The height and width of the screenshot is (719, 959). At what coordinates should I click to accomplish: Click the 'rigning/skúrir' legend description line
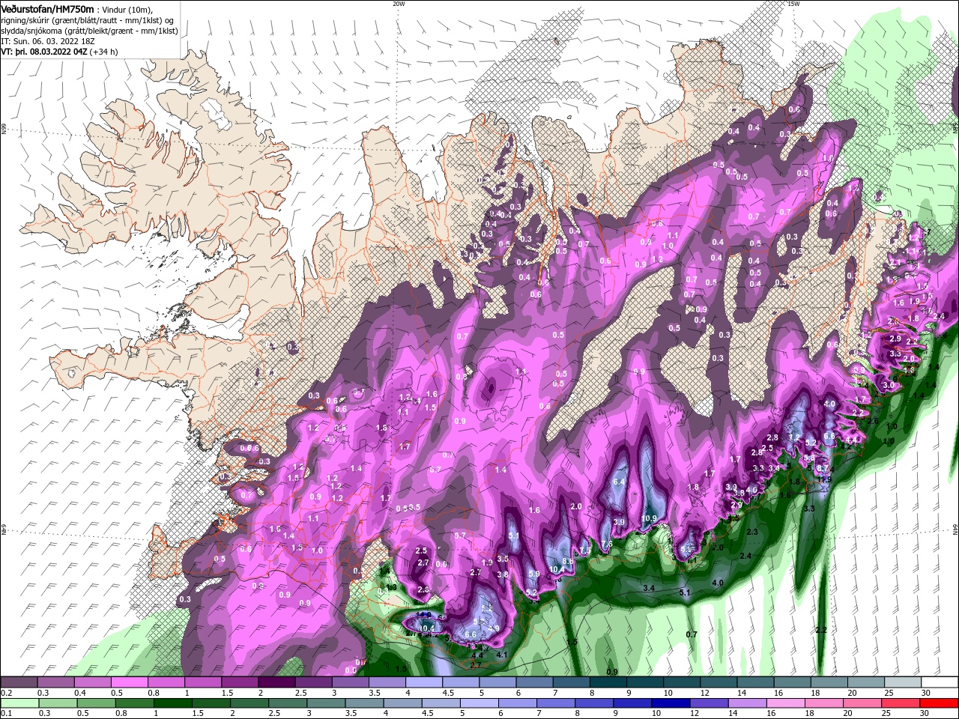tap(88, 19)
